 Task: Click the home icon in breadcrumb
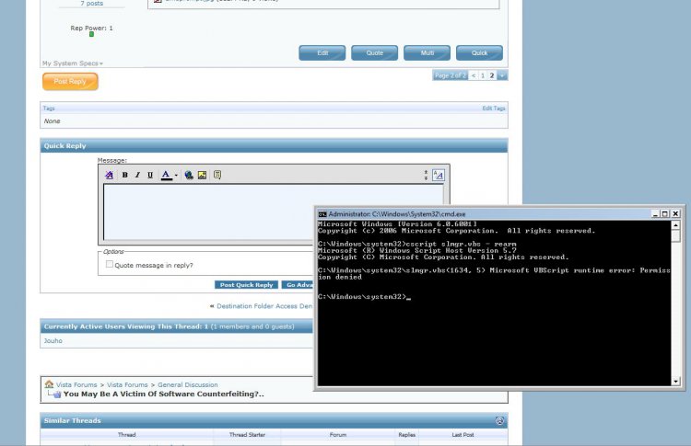[x=49, y=384]
